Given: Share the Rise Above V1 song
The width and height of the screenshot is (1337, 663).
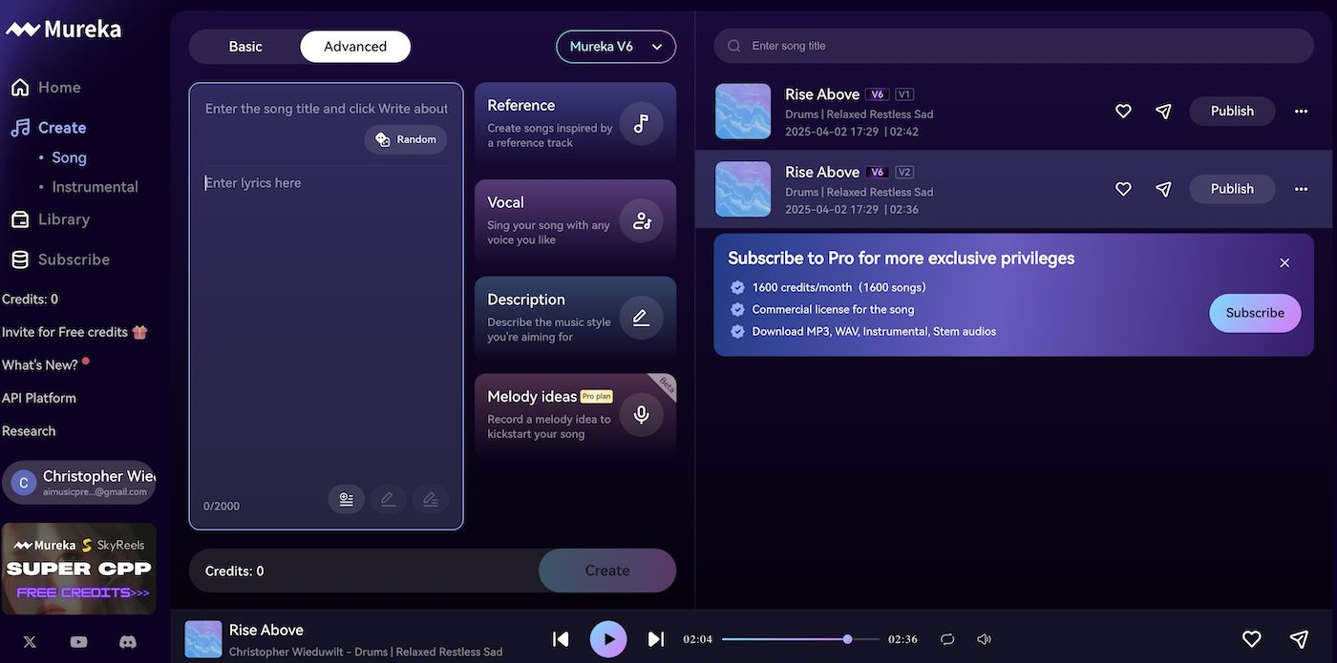Looking at the screenshot, I should [x=1163, y=112].
